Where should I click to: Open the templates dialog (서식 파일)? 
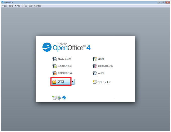(102, 82)
